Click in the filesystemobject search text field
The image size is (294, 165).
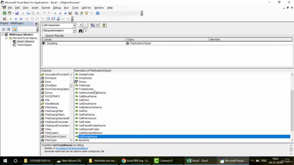(x=57, y=31)
